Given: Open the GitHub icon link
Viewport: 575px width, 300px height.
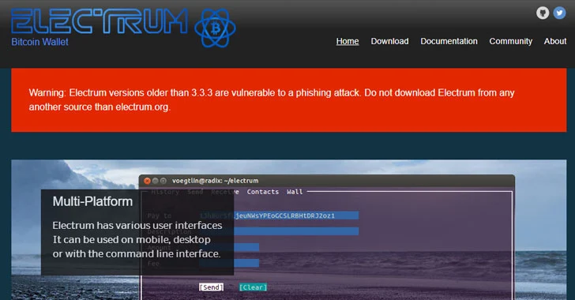Looking at the screenshot, I should click(543, 13).
